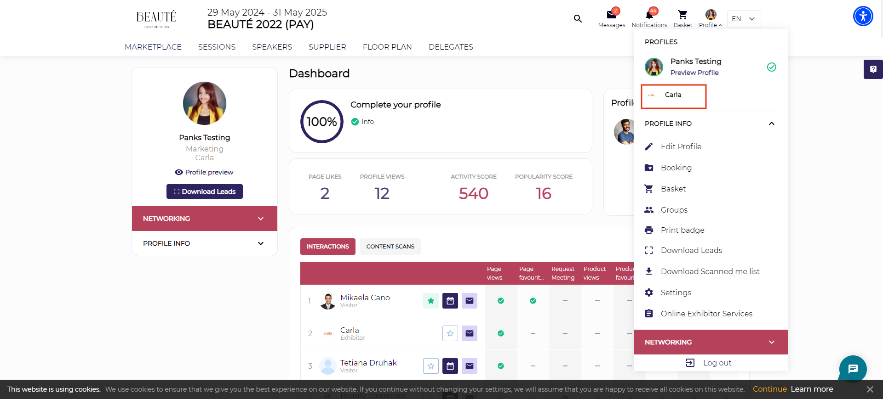Click the 100% profile completion ring

[x=322, y=122]
